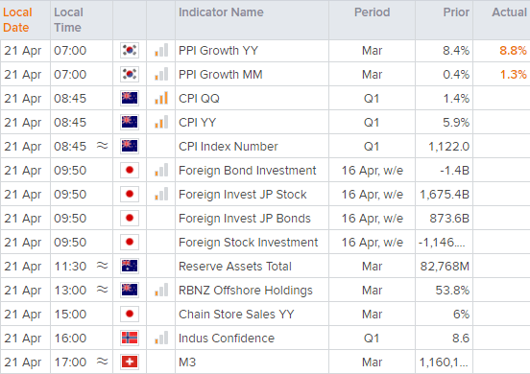Open the Chain Store Sales YY indicator
Viewport: 530px width, 374px height.
pyautogui.click(x=236, y=315)
